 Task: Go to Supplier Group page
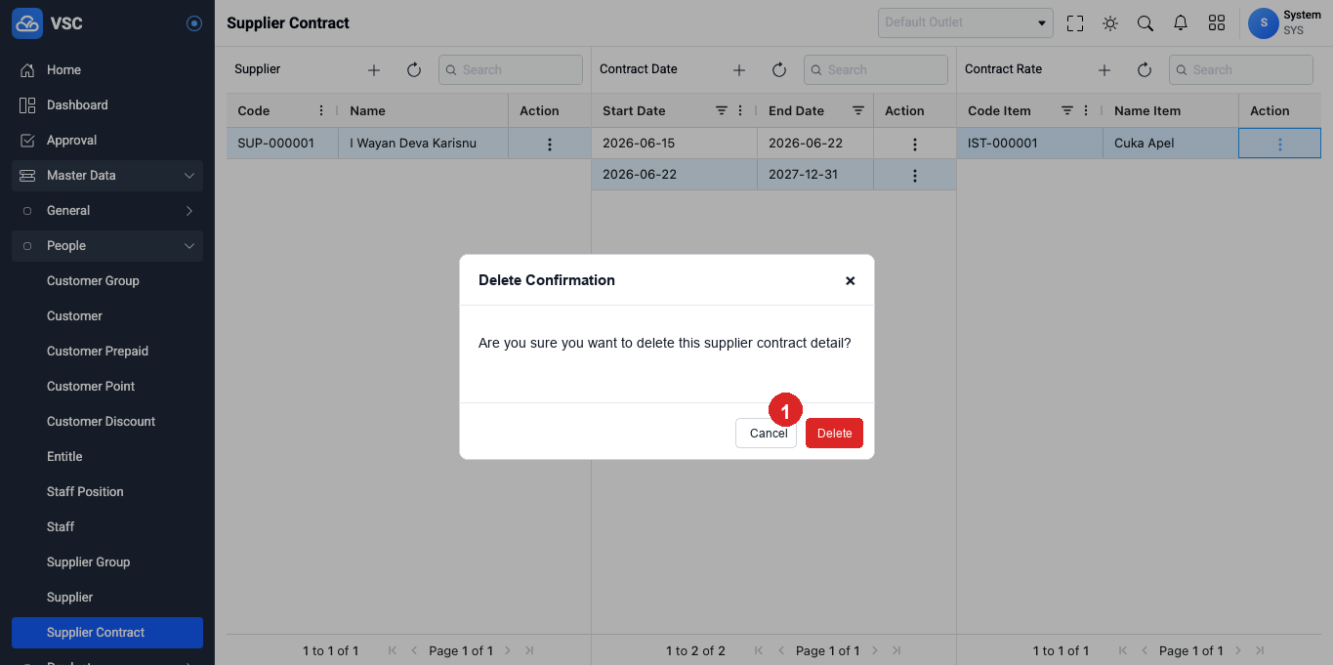107,562
